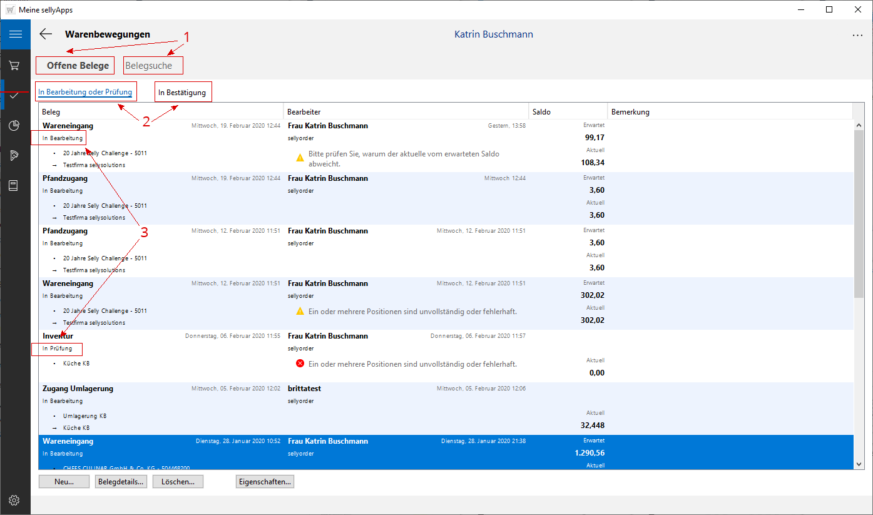
Task: Switch to the Belegsuche tab
Action: coord(149,66)
